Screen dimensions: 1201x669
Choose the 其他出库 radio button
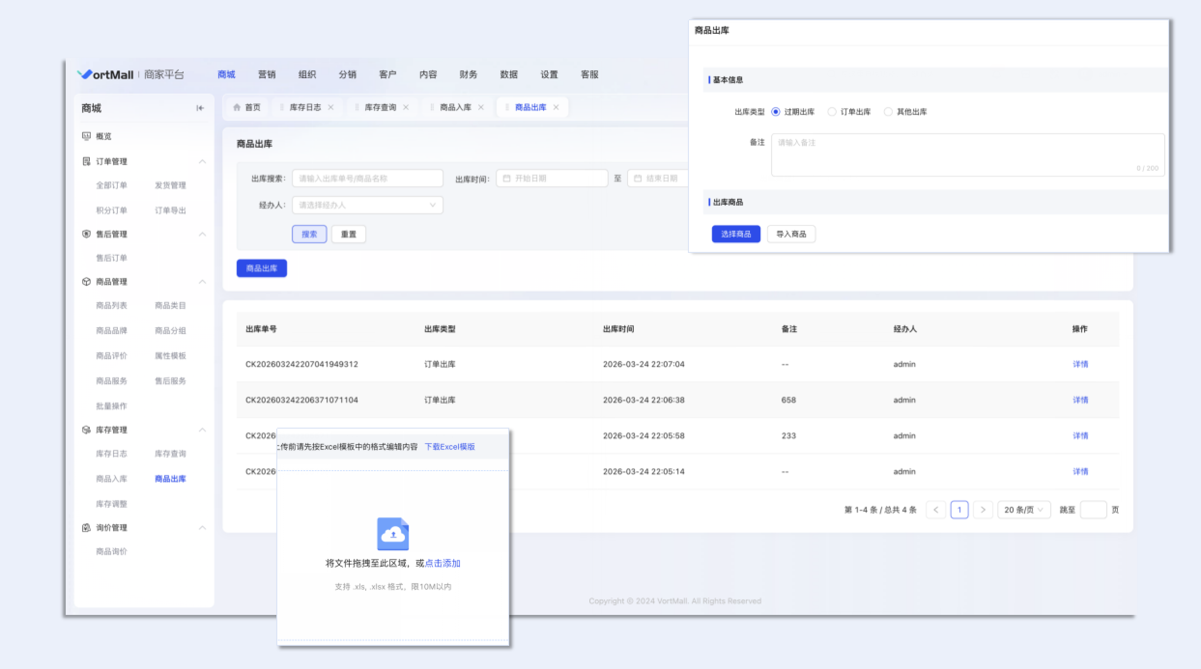tap(888, 112)
